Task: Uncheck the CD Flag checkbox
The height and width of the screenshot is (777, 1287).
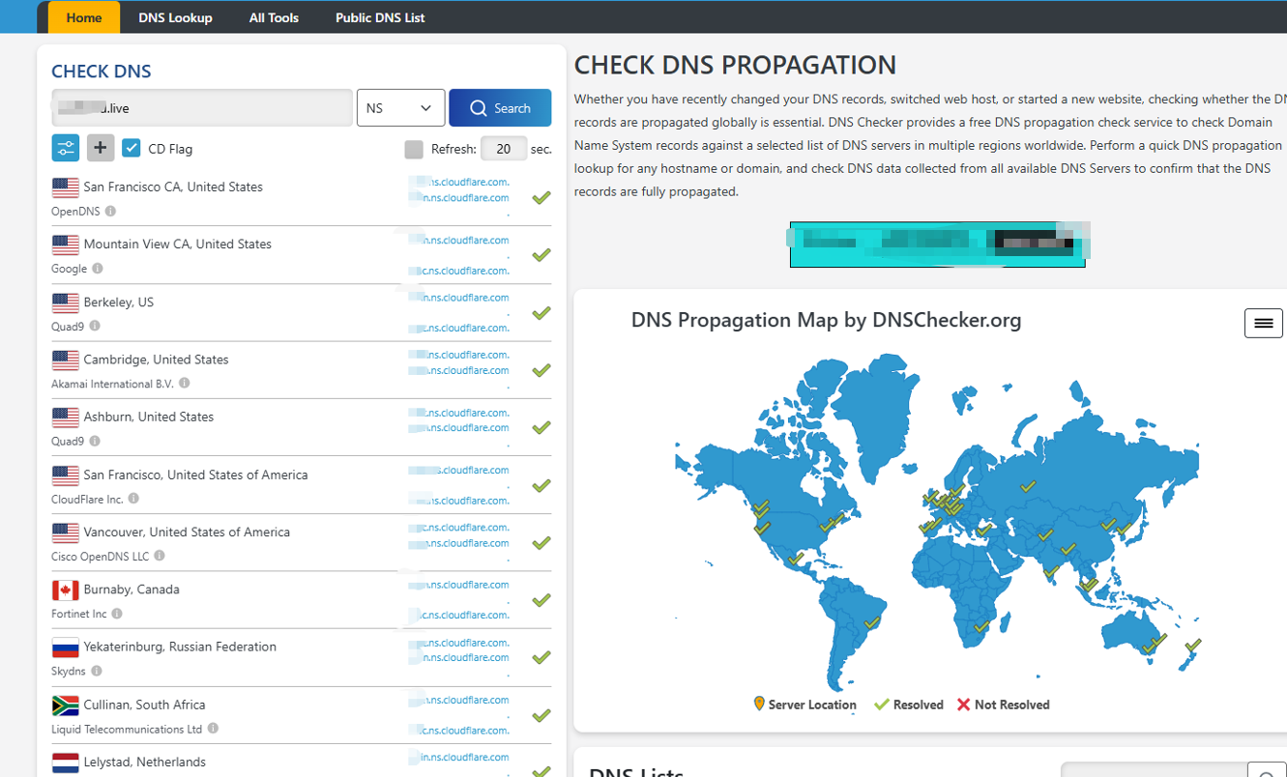Action: pos(132,148)
